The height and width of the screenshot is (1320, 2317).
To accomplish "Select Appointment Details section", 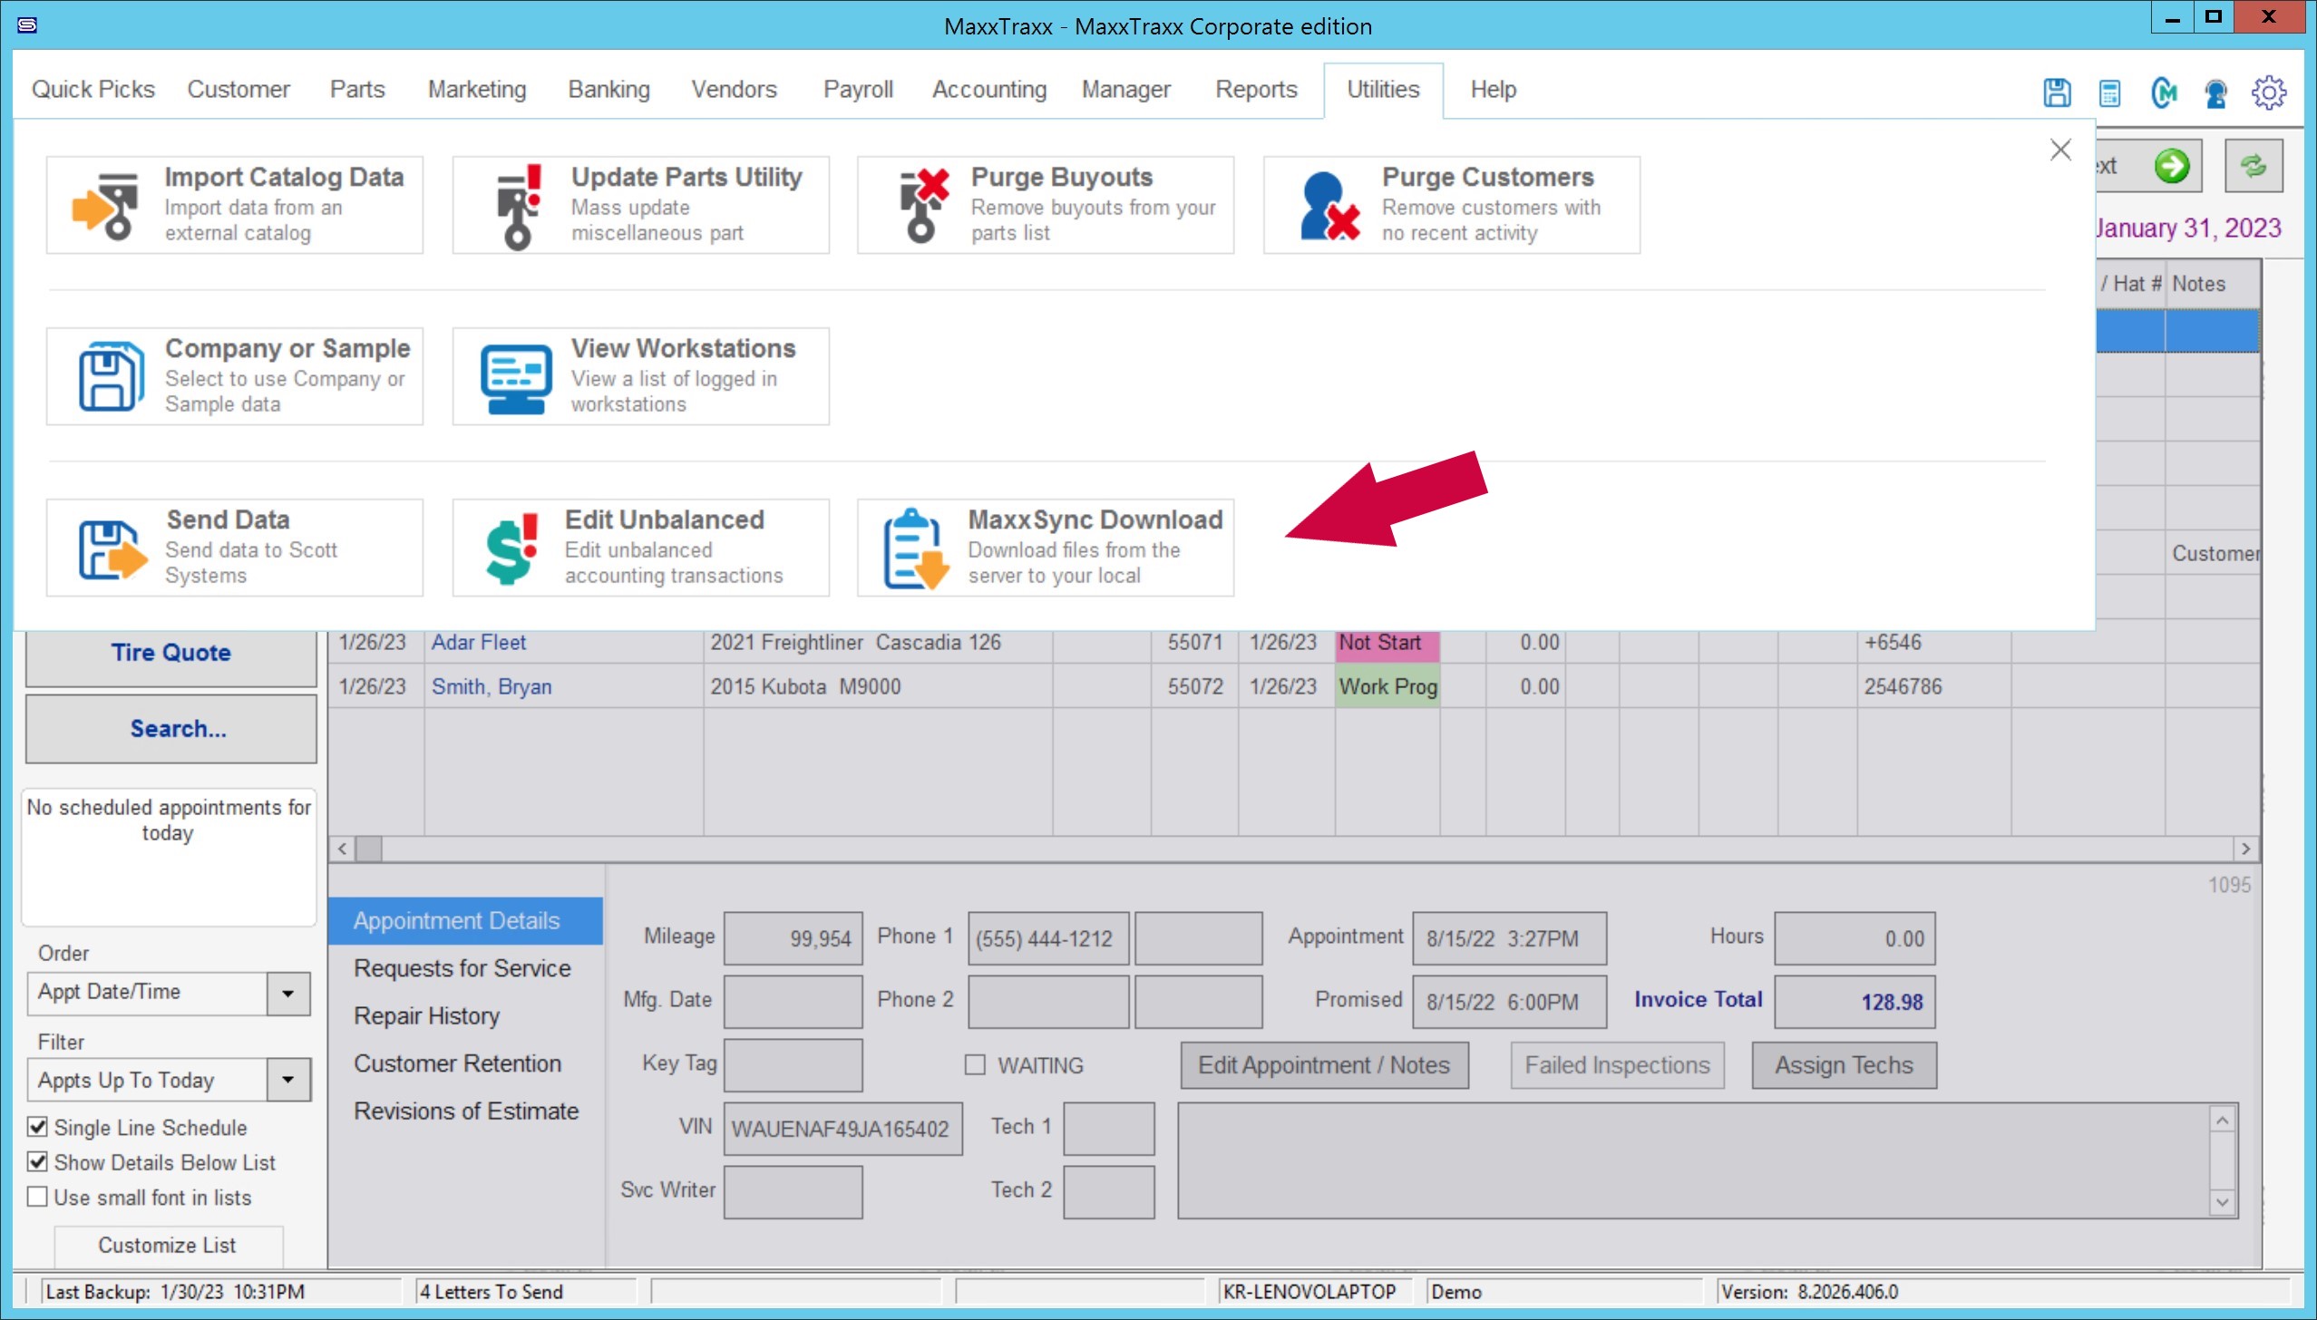I will [465, 921].
